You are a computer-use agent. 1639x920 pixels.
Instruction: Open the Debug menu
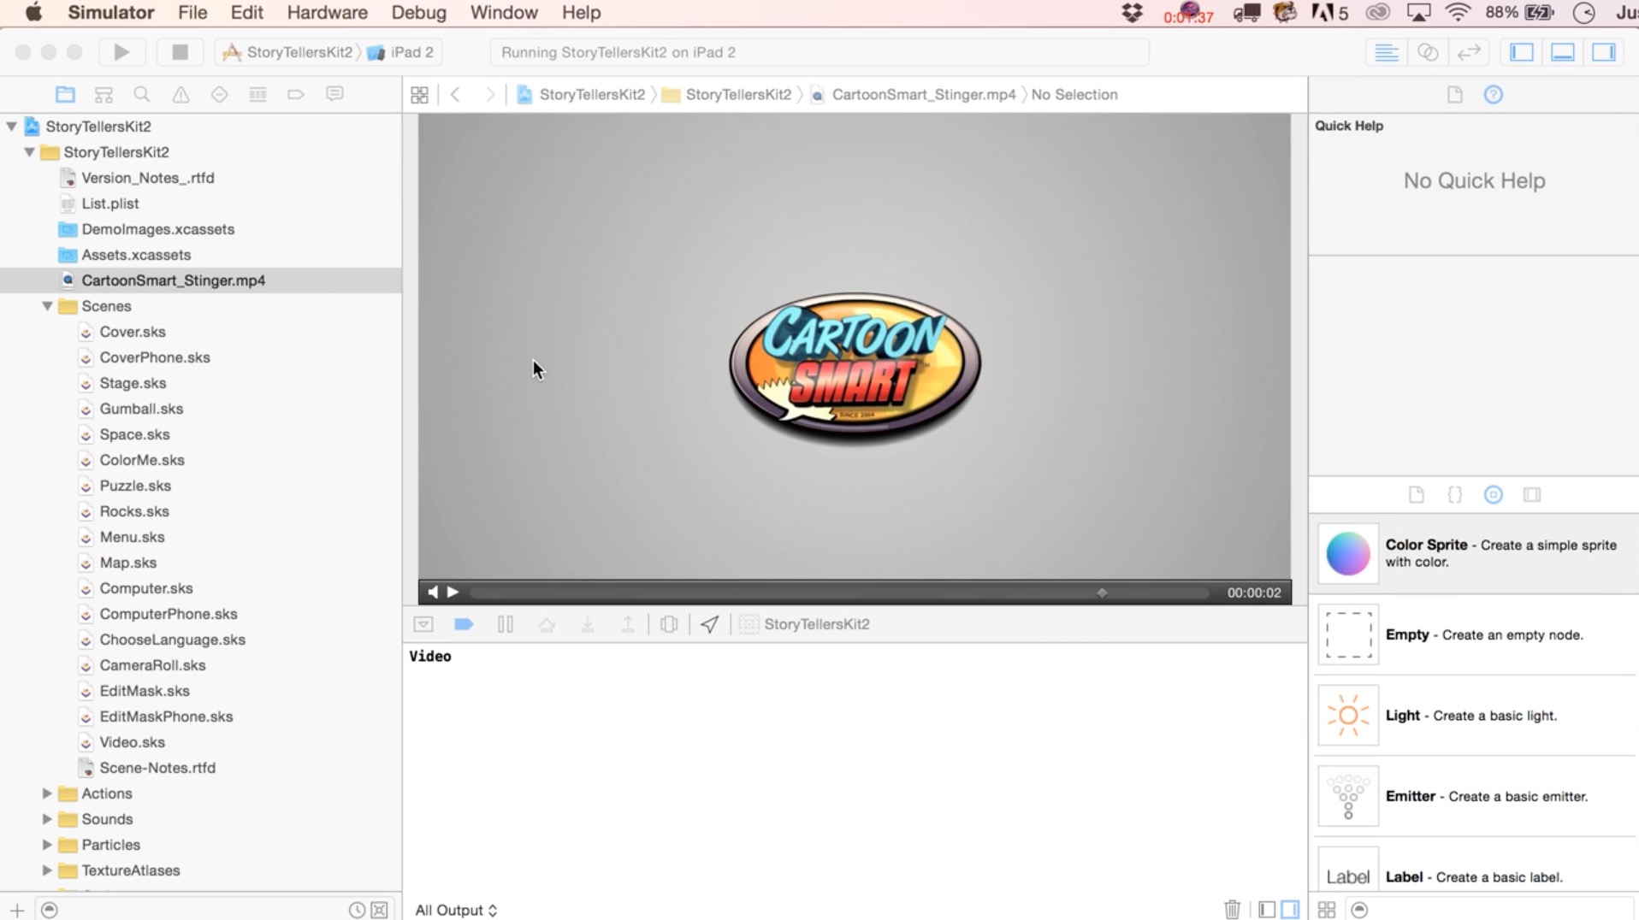pos(418,13)
